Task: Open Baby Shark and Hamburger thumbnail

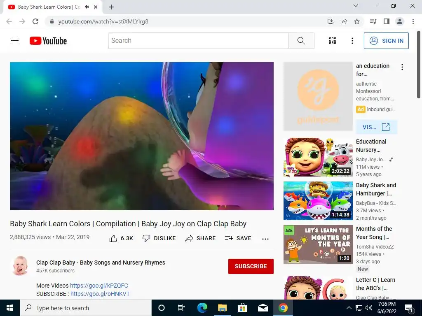Action: tap(318, 200)
